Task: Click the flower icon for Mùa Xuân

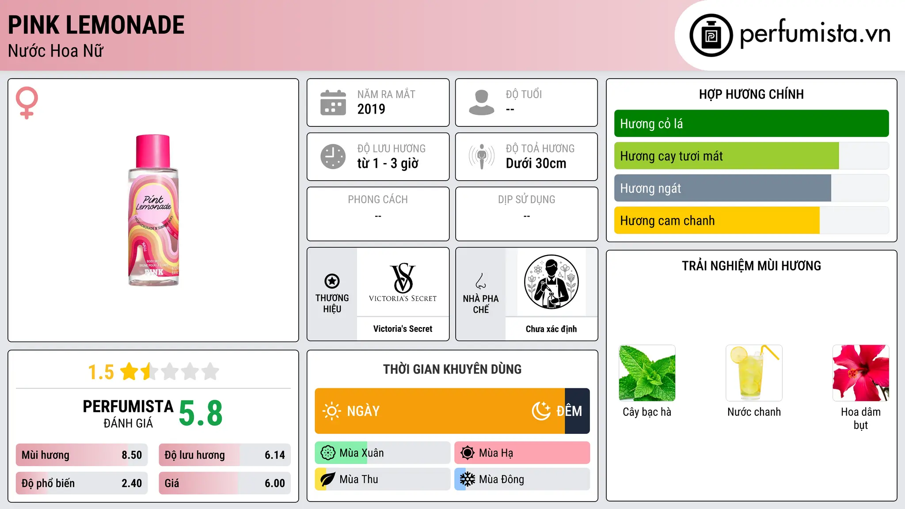Action: pyautogui.click(x=328, y=453)
